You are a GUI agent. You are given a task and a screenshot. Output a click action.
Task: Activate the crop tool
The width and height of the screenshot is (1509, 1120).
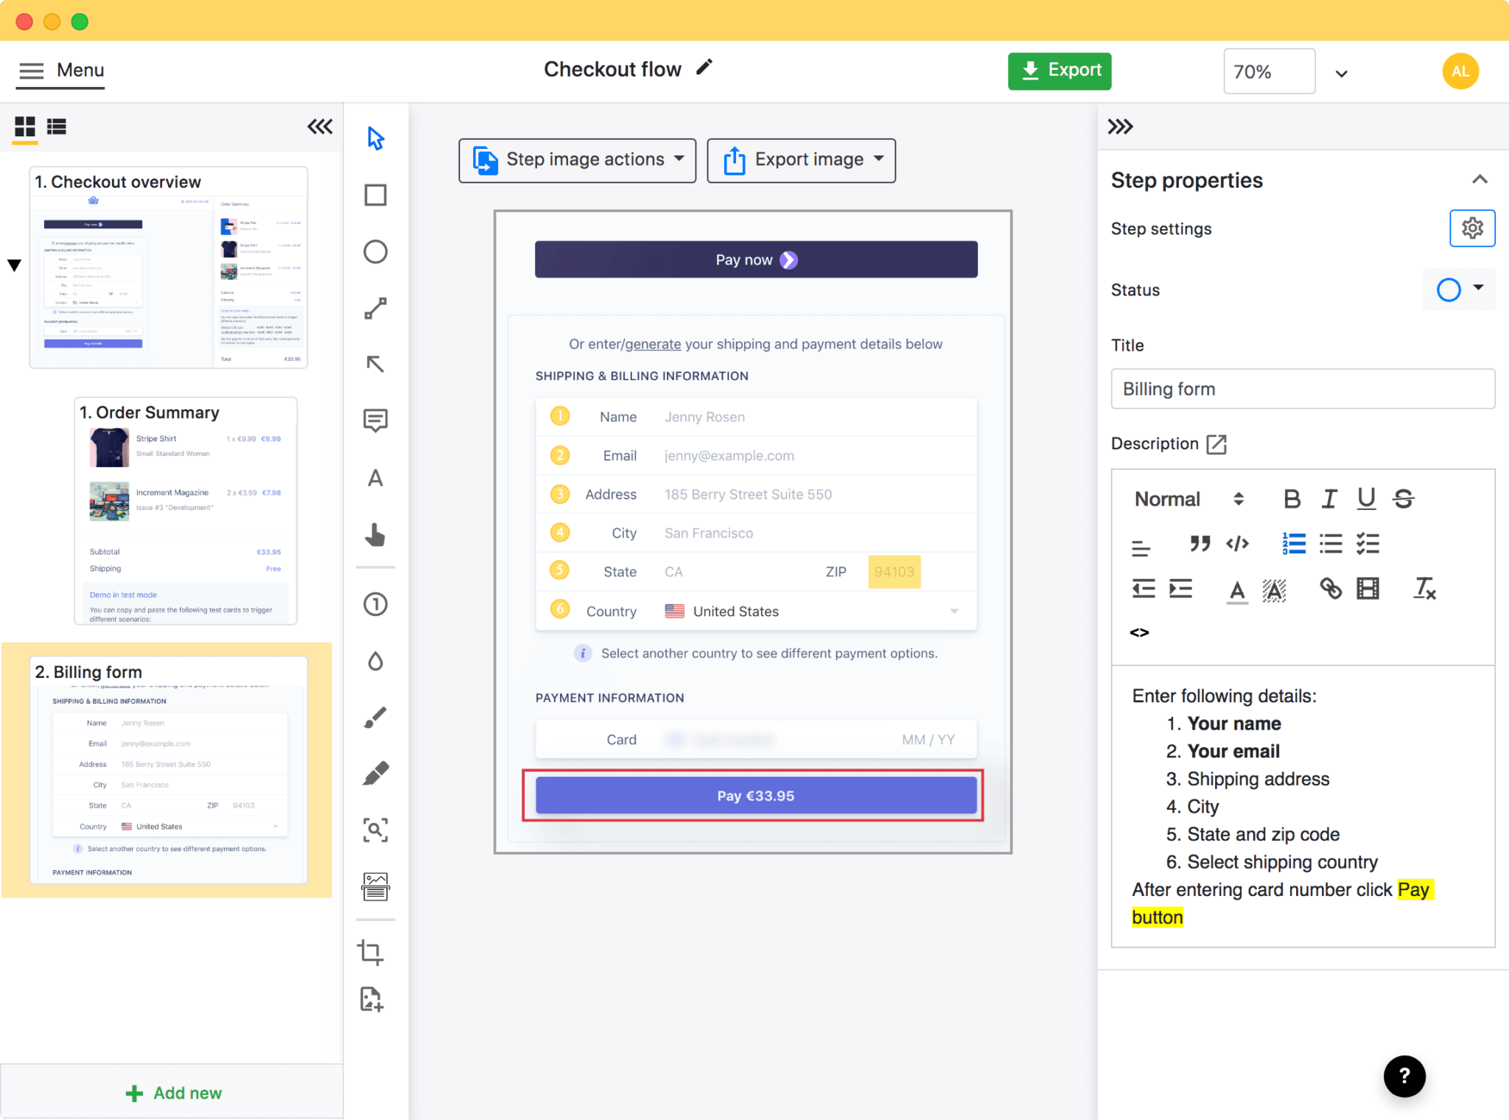pyautogui.click(x=376, y=953)
